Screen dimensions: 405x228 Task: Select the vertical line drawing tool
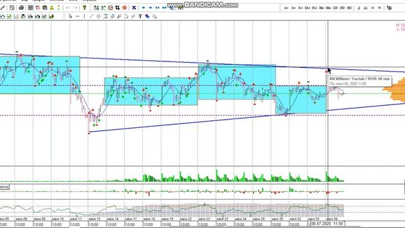(84, 16)
